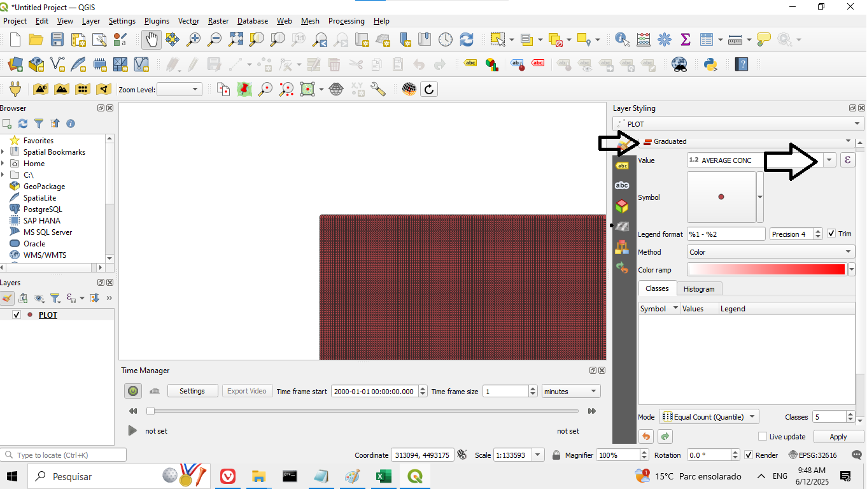Viewport: 867px width, 489px height.
Task: Switch to the Classes tab
Action: pyautogui.click(x=657, y=288)
